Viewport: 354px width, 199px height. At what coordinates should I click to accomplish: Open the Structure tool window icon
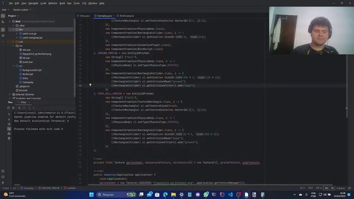point(3,22)
